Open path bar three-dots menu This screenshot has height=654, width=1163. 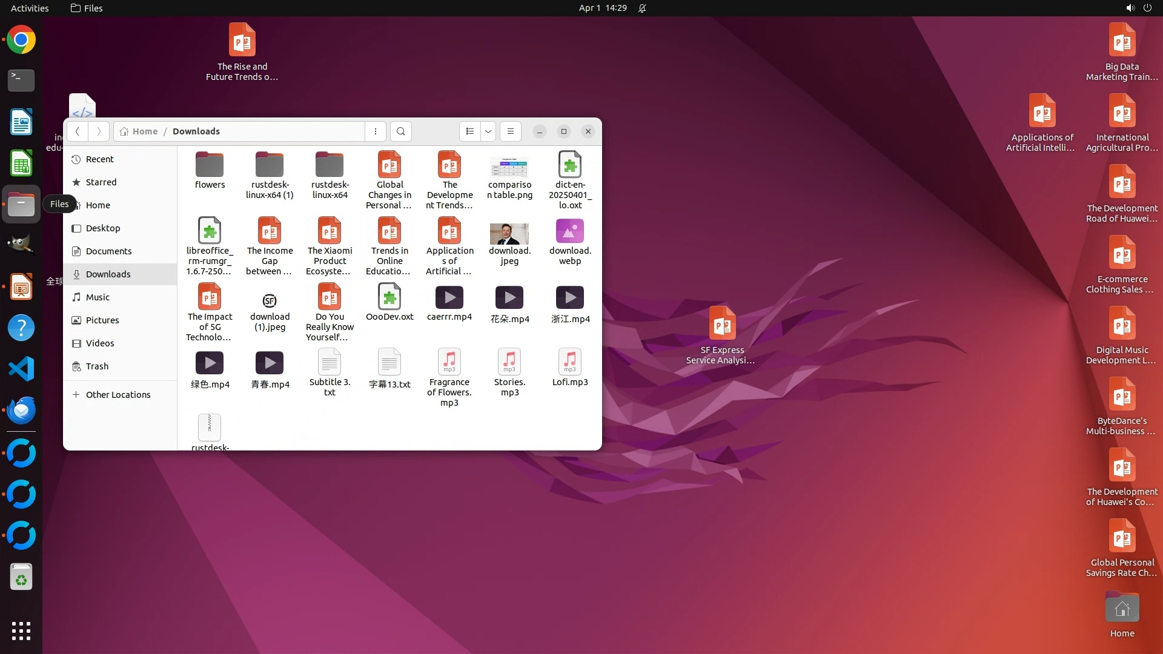[x=376, y=131]
